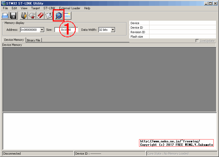Open the Help menu
This screenshot has height=157, width=219.
pos(87,8)
